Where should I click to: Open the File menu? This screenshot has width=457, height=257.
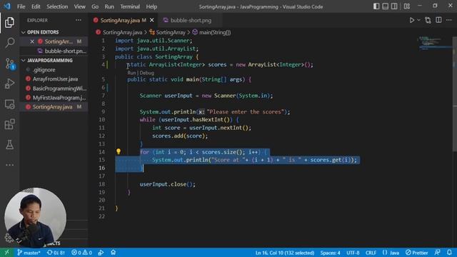21,6
